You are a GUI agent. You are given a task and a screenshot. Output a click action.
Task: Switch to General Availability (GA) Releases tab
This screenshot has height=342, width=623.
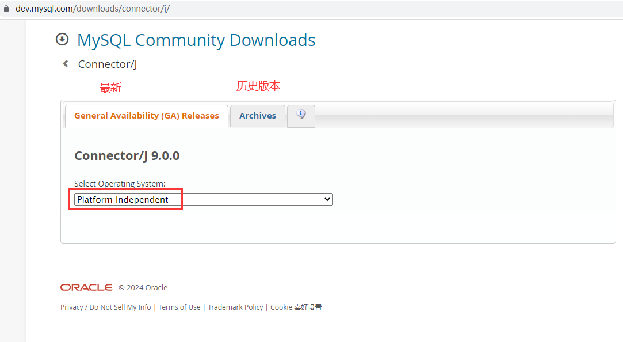[147, 116]
